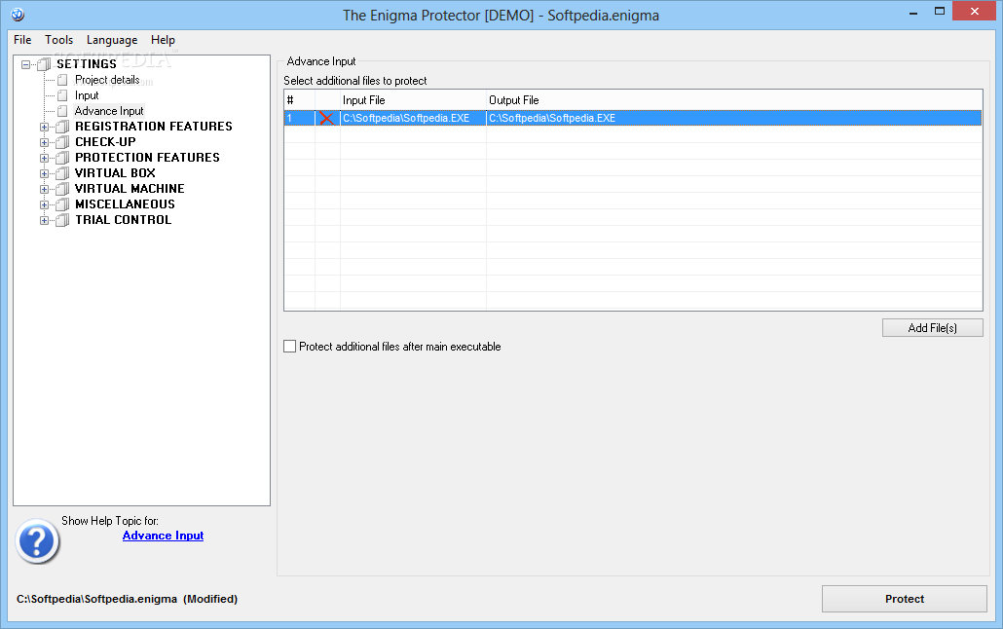Click the MISCELLANEOUS folder icon

click(x=62, y=204)
